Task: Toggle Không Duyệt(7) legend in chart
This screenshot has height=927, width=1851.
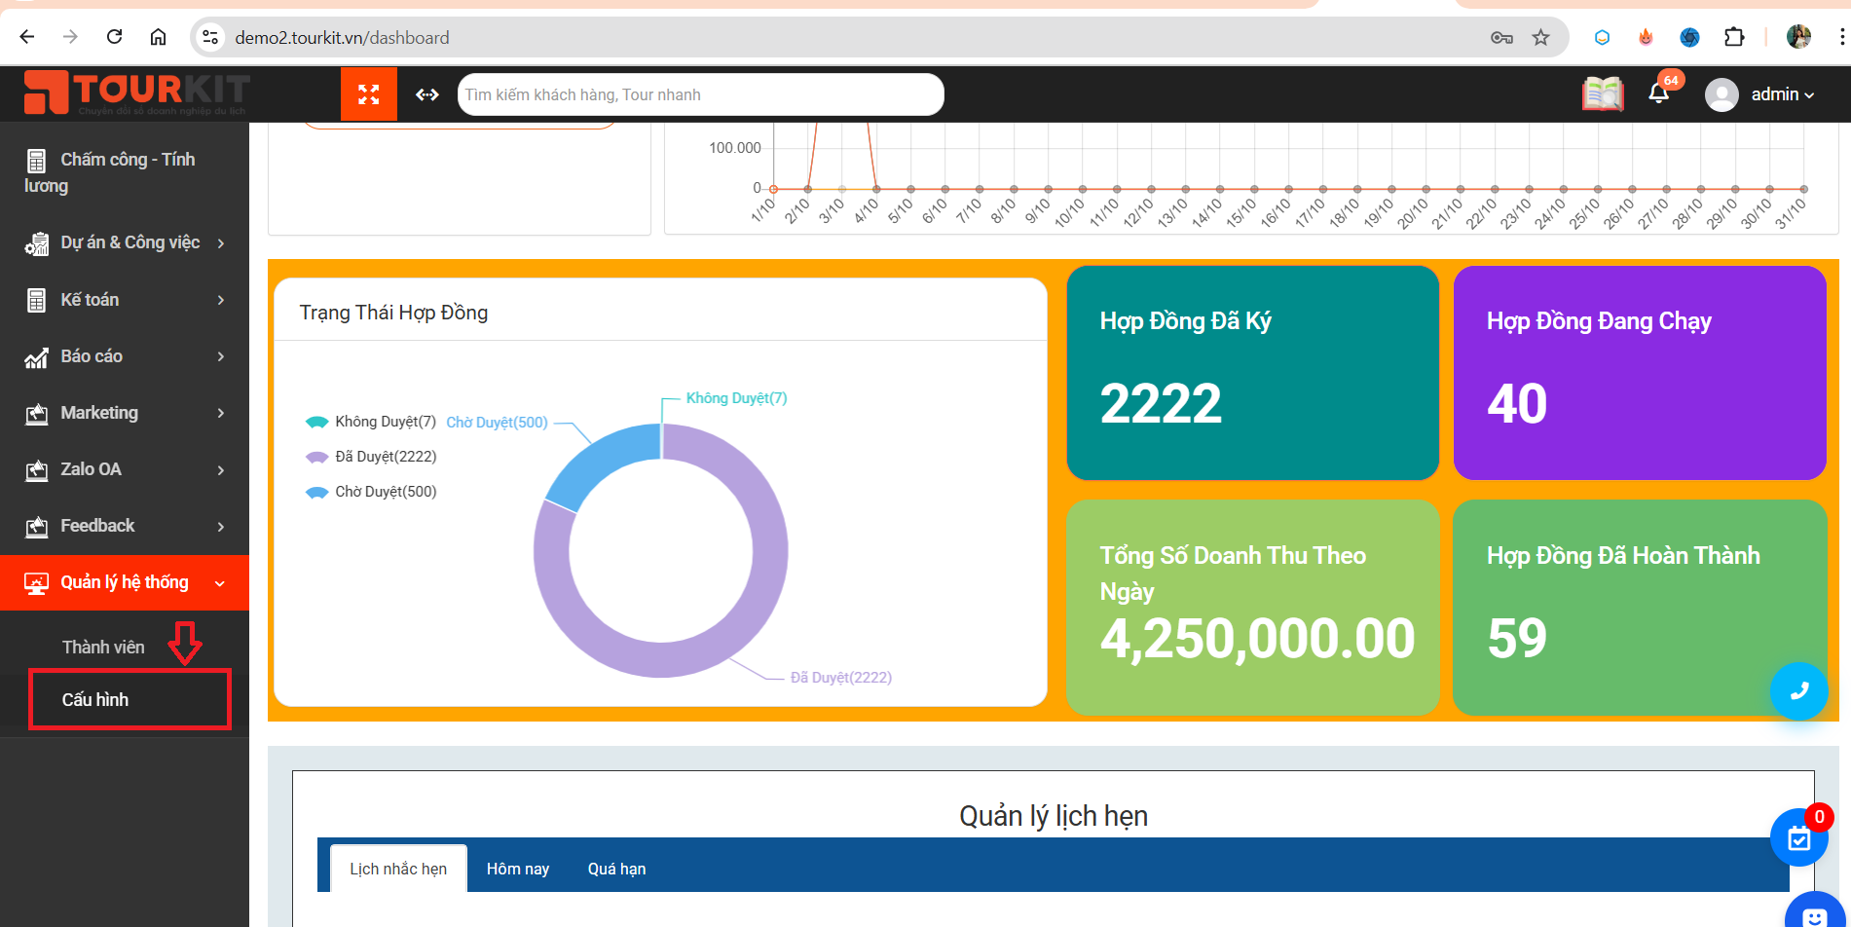Action: point(372,422)
